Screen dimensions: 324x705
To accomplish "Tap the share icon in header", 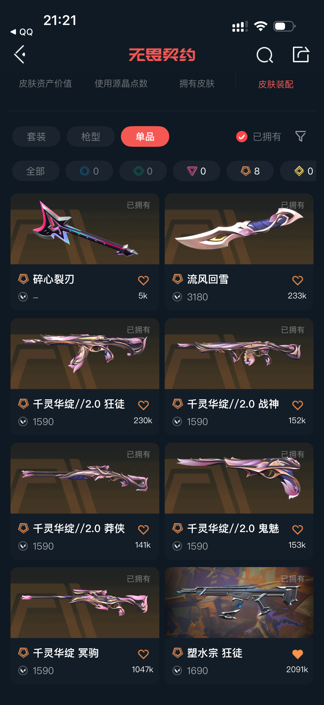I will pos(301,54).
